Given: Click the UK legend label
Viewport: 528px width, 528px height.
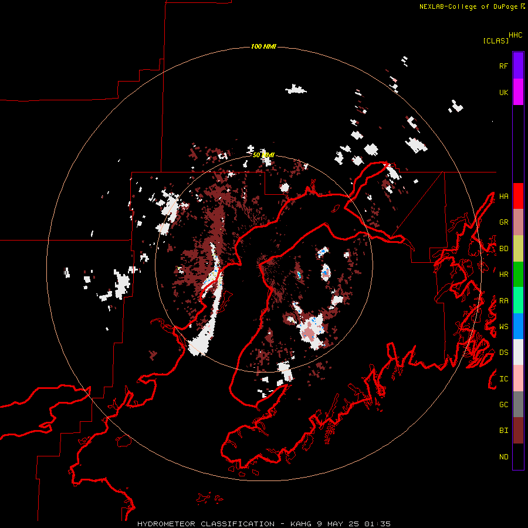Looking at the screenshot, I should (x=503, y=92).
